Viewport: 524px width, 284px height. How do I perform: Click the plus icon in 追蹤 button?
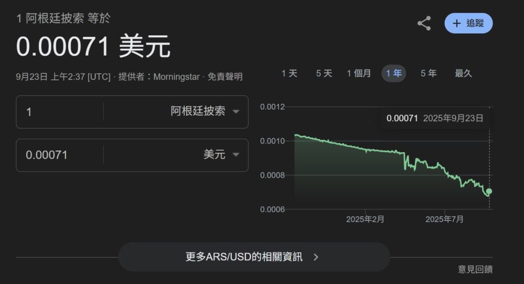point(457,24)
